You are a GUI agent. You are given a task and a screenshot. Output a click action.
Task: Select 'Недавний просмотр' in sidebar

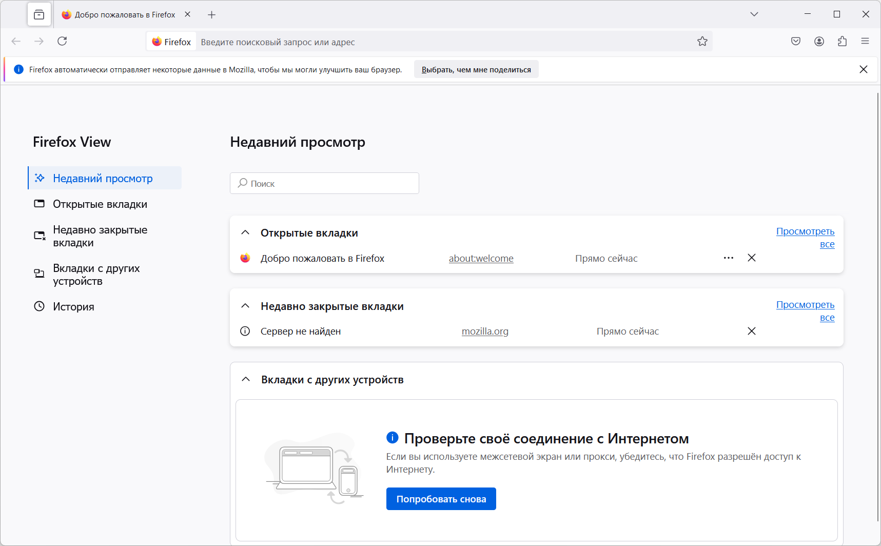click(x=105, y=178)
